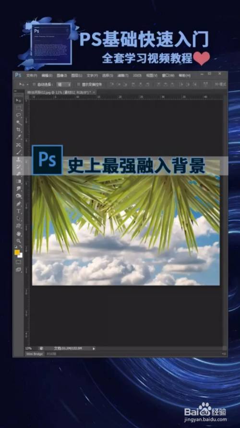Select the Zoom tool
This screenshot has height=428, width=240.
pos(19,241)
